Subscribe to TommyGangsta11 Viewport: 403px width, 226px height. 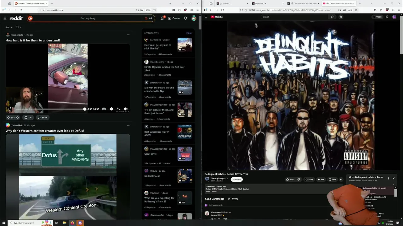[237, 180]
